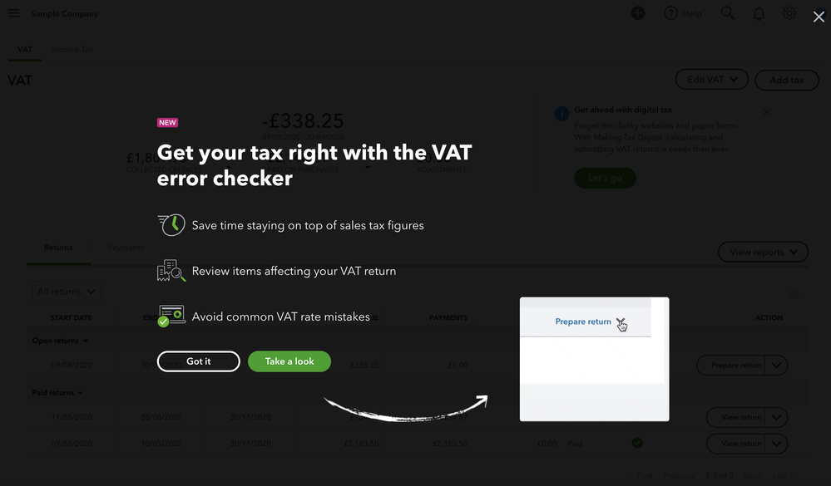Image resolution: width=831 pixels, height=486 pixels.
Task: Open the View reports dropdown
Action: [763, 252]
